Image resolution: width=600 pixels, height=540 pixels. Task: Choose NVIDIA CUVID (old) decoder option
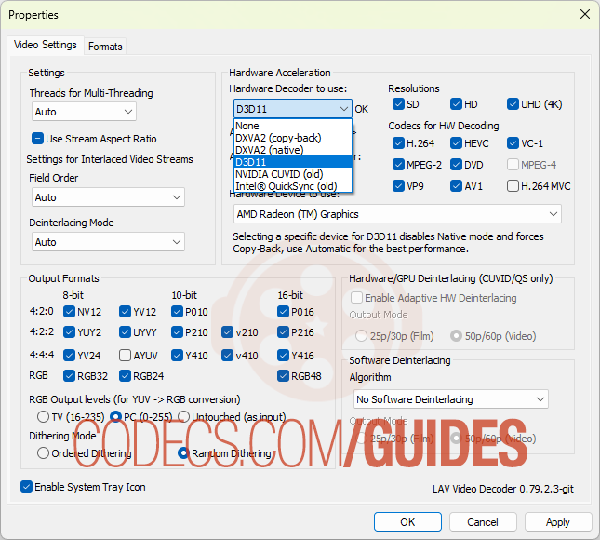pos(279,173)
